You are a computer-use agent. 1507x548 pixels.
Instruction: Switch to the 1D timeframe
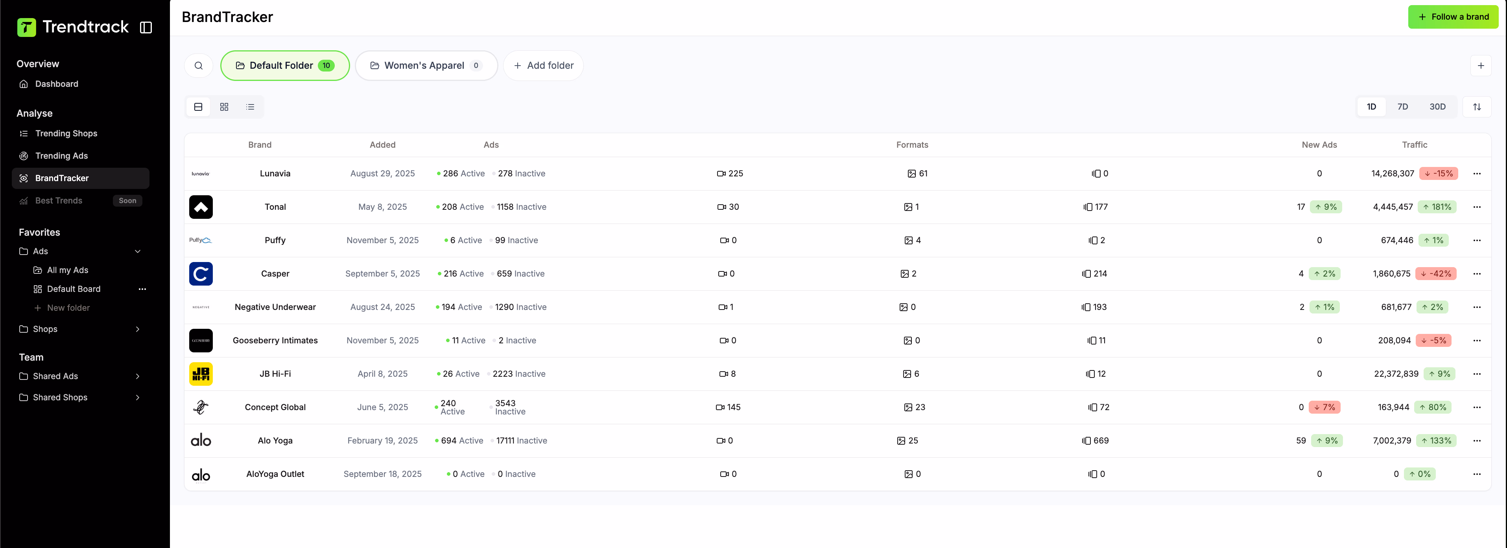click(x=1371, y=107)
